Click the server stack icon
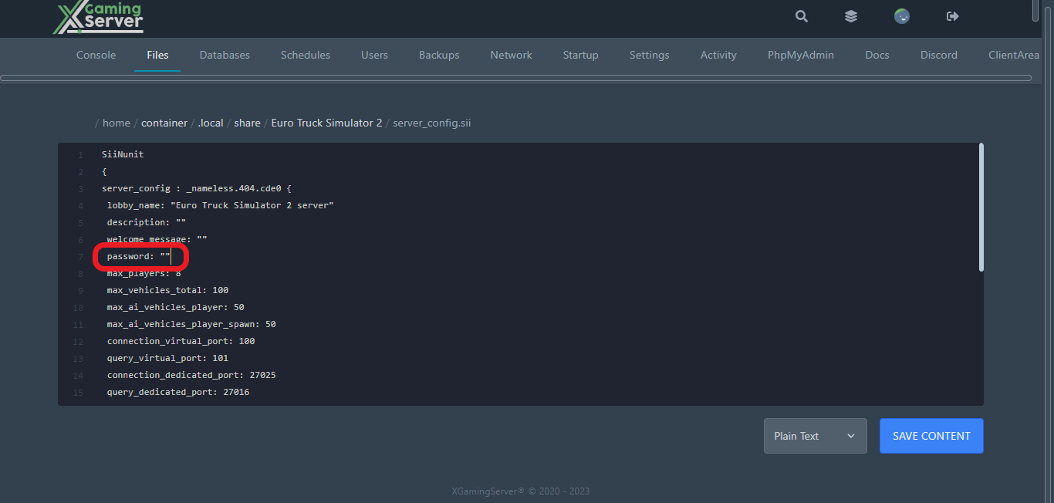The width and height of the screenshot is (1054, 503). pos(850,16)
